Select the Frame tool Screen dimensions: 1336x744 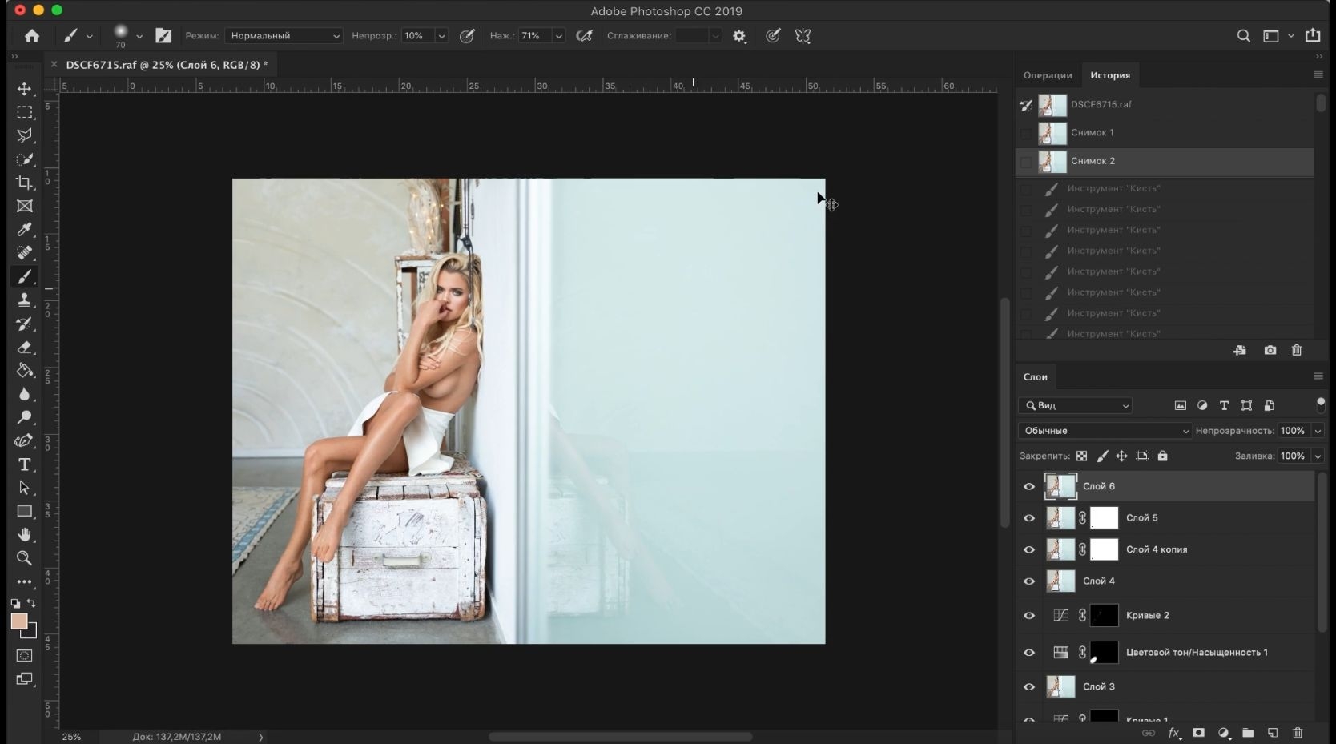click(x=24, y=206)
